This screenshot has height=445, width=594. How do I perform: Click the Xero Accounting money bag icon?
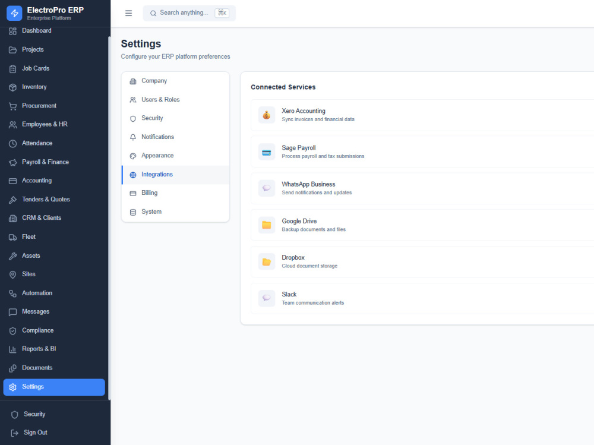[267, 115]
